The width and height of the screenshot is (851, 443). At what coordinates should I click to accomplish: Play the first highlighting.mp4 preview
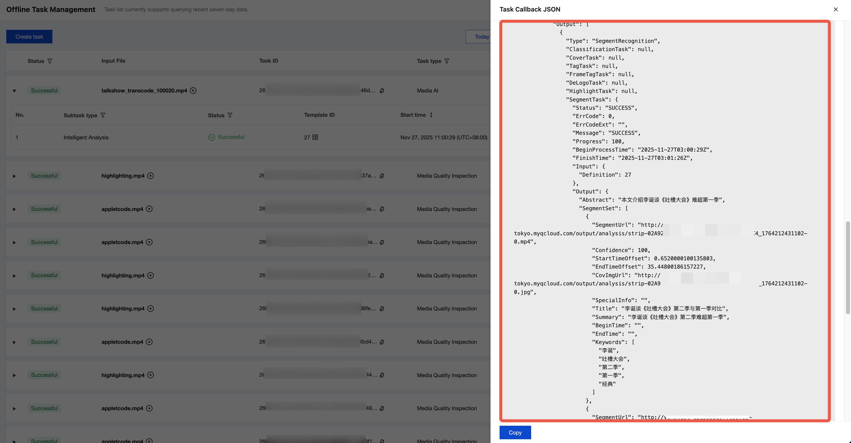151,176
